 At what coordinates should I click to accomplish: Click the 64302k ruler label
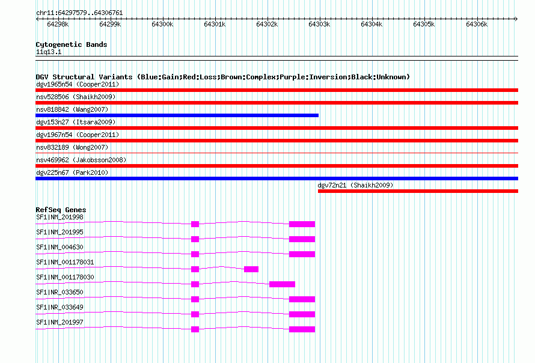coord(267,24)
